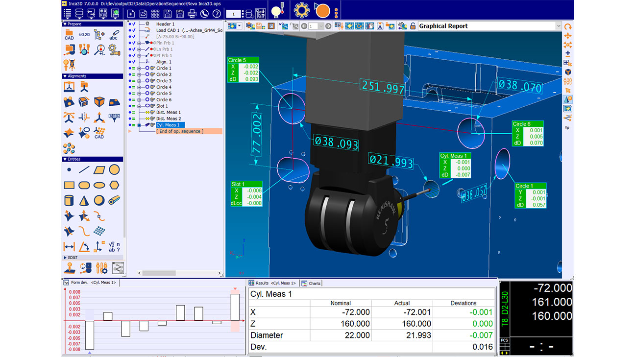Image resolution: width=635 pixels, height=357 pixels.
Task: Click the distance measurement tool
Action: click(69, 246)
